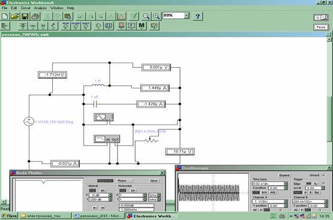Screen dimensions: 333x220
Task: Zoom out with the minus magnifier icon
Action: (146, 16)
